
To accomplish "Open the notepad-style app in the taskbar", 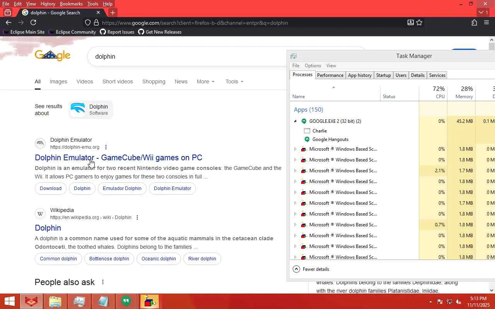I will coord(103,301).
